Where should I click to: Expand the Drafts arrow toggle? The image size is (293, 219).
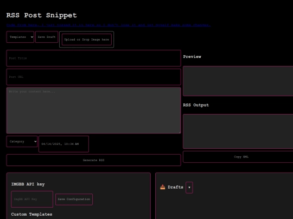tap(189, 187)
